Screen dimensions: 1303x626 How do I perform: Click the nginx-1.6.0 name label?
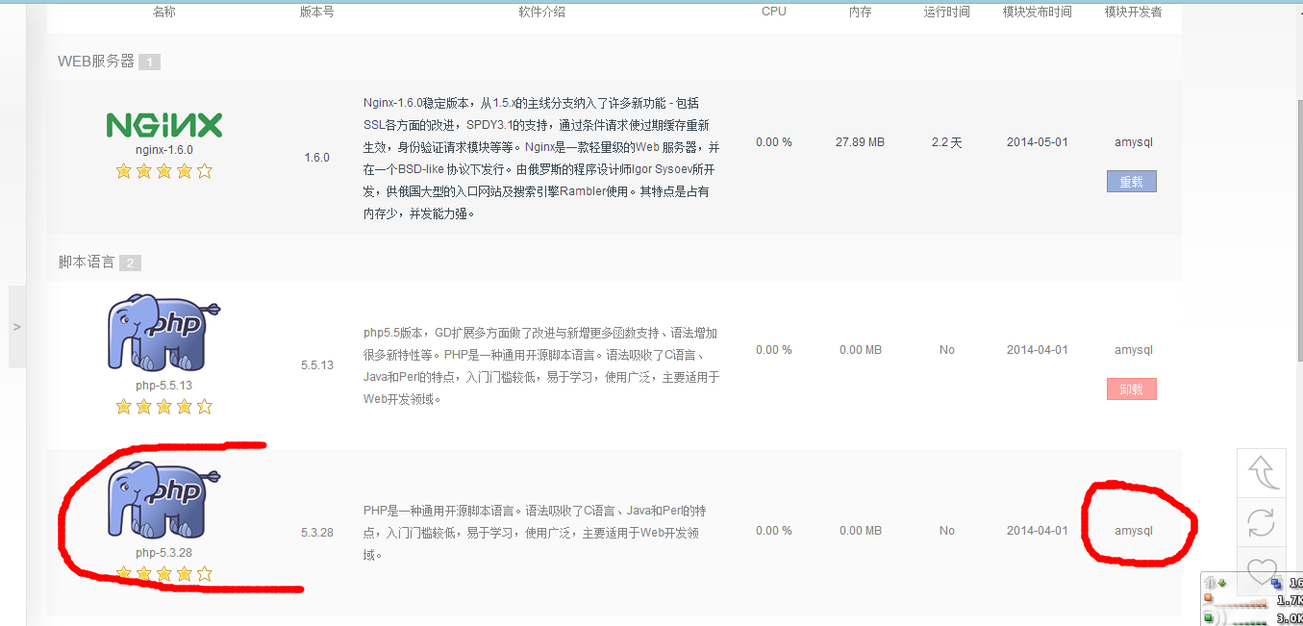tap(163, 150)
